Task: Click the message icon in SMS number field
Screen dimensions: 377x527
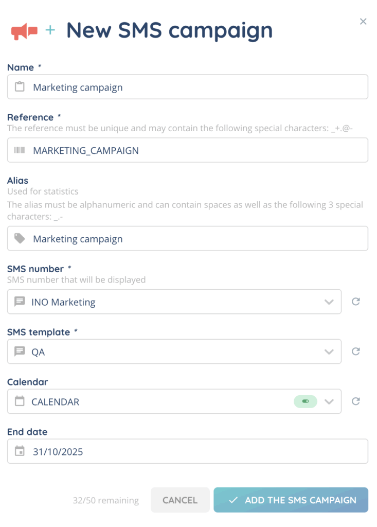Action: pyautogui.click(x=20, y=302)
